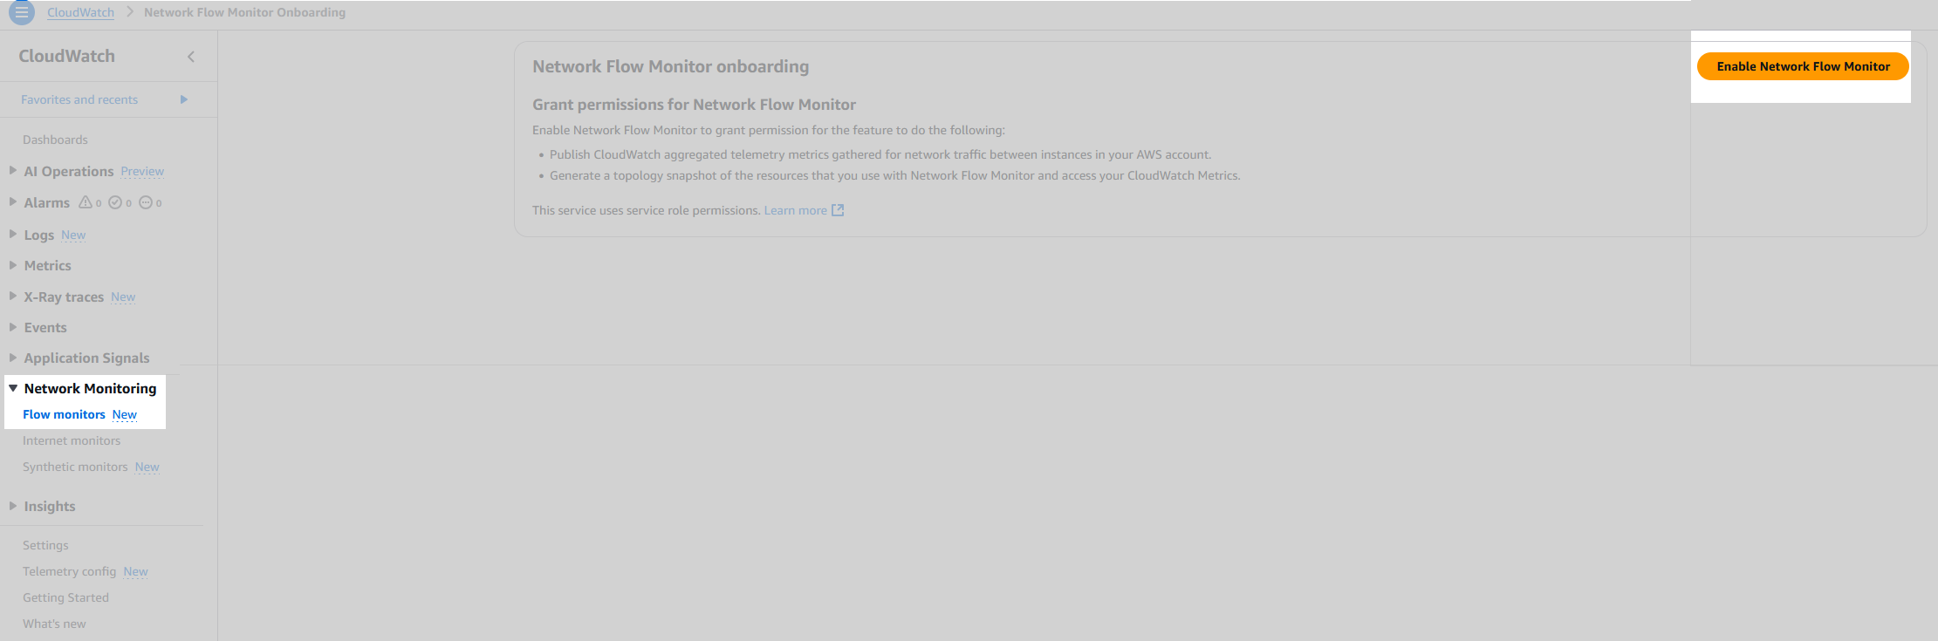Collapse the Network Monitoring section

[13, 388]
